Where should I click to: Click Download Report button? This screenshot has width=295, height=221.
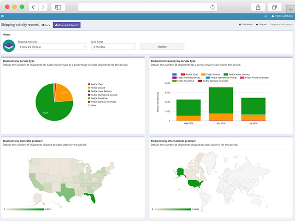(66, 25)
